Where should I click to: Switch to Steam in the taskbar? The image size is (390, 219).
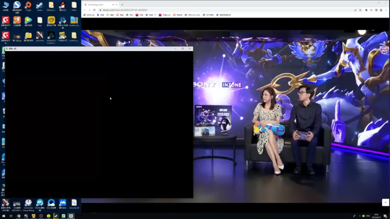coord(56,216)
